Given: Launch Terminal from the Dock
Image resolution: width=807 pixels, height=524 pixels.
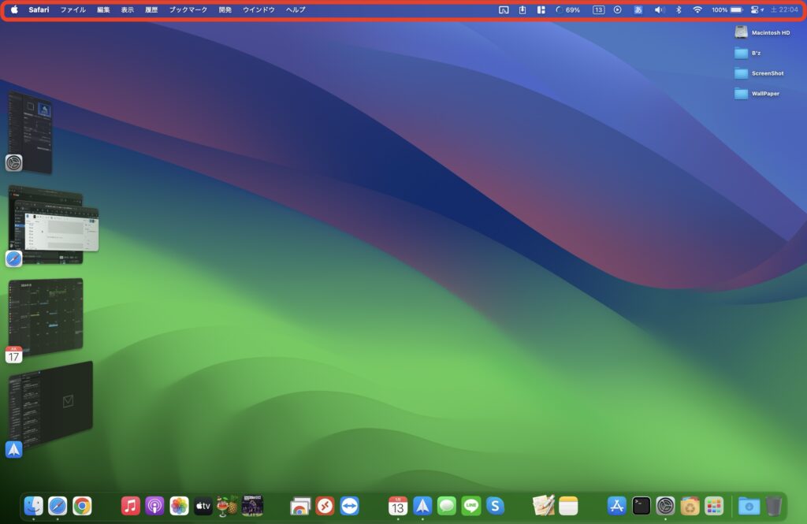Looking at the screenshot, I should [x=642, y=506].
